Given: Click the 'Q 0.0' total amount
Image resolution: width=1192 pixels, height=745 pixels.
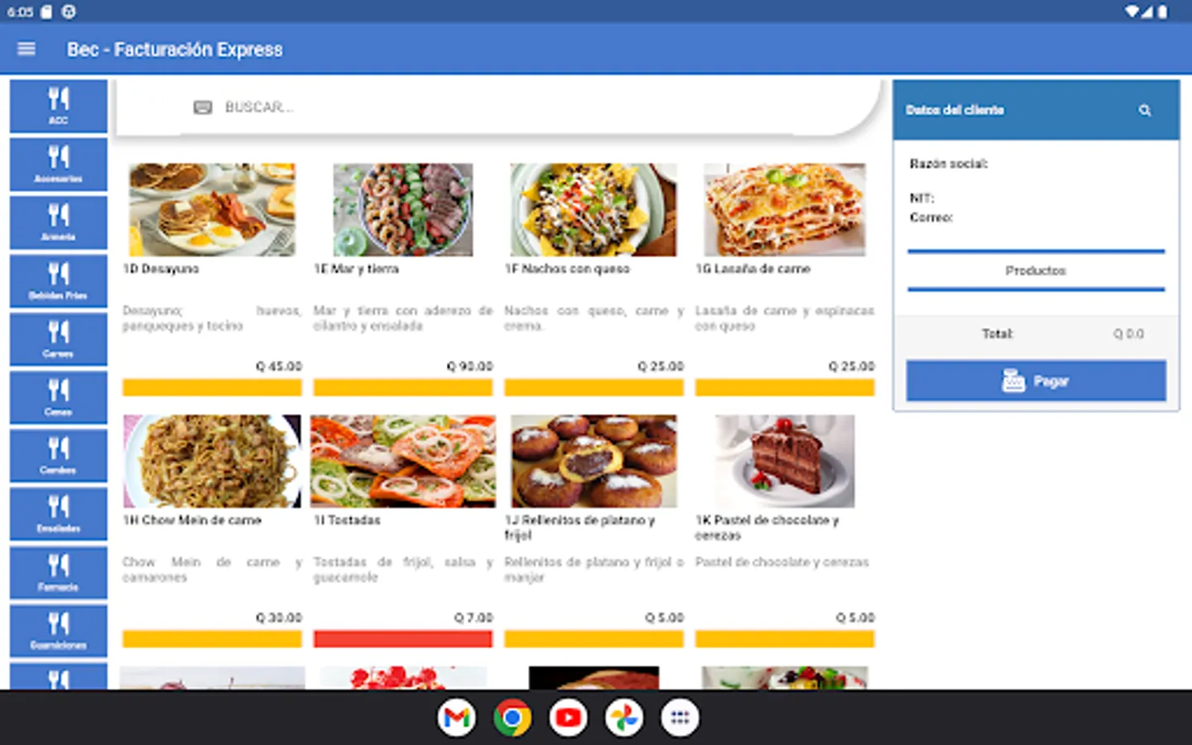Looking at the screenshot, I should click(x=1128, y=334).
